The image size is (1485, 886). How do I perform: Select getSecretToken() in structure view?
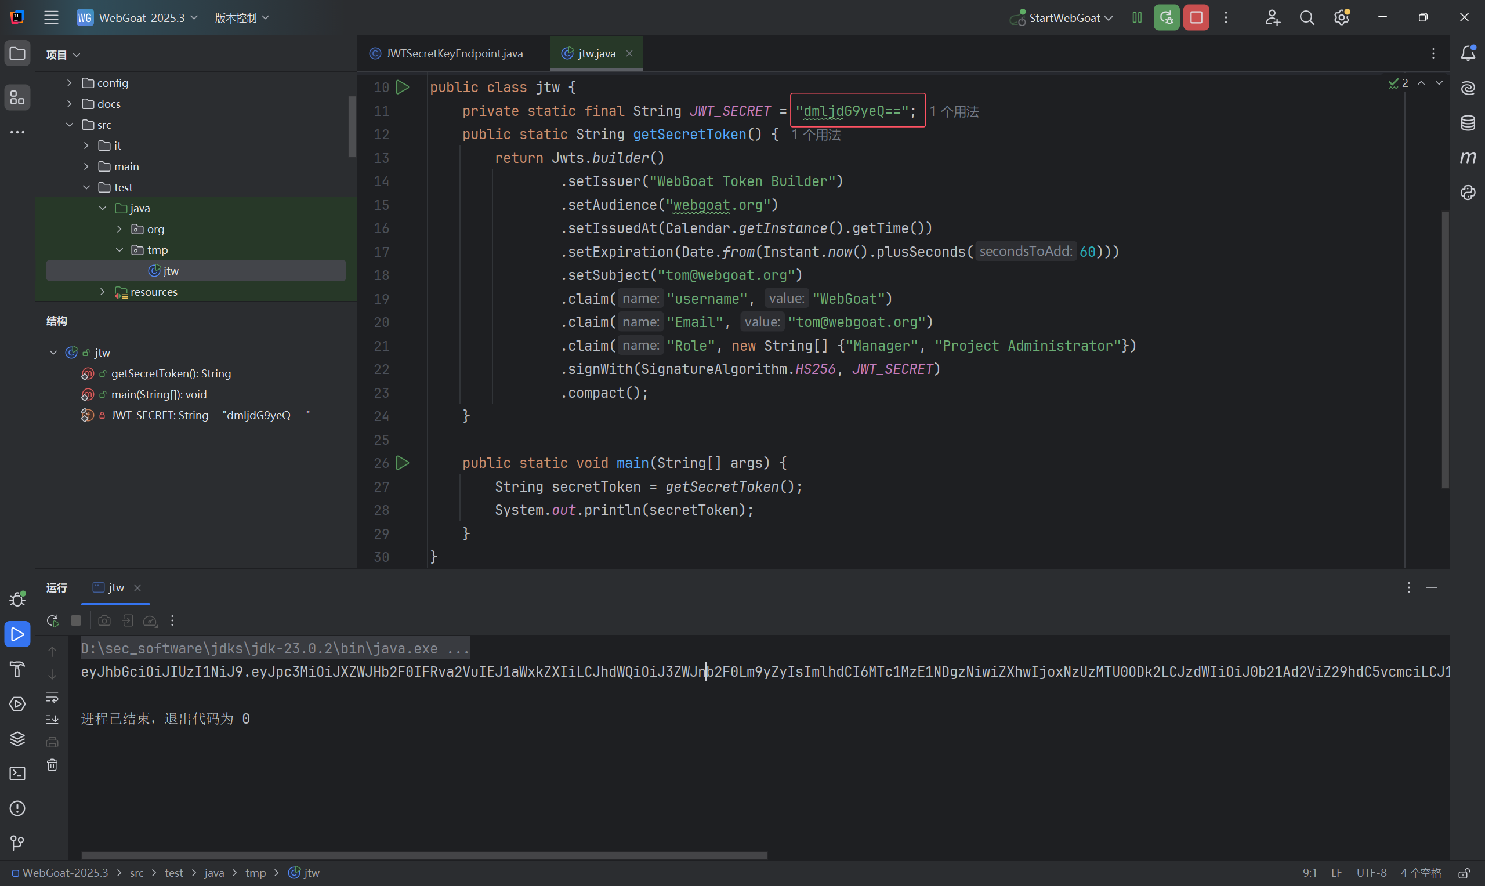tap(171, 374)
